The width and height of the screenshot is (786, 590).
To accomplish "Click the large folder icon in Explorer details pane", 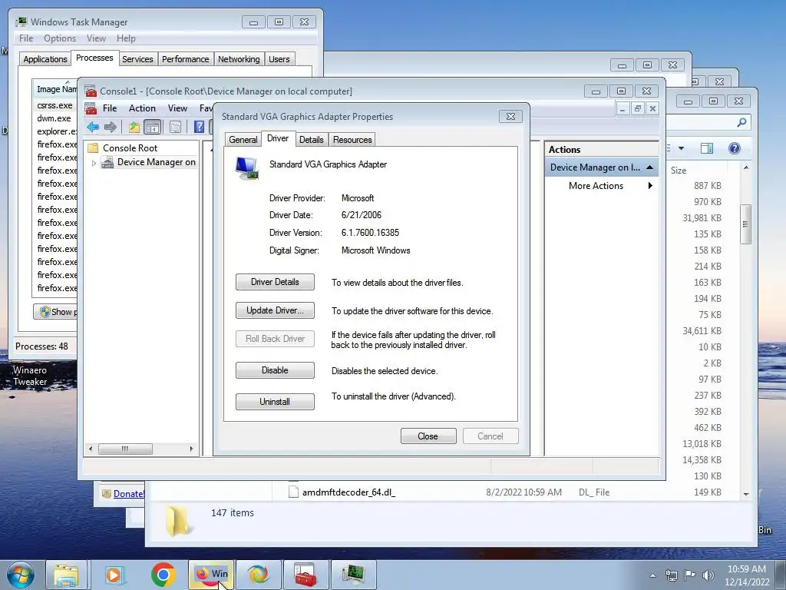I will point(179,522).
